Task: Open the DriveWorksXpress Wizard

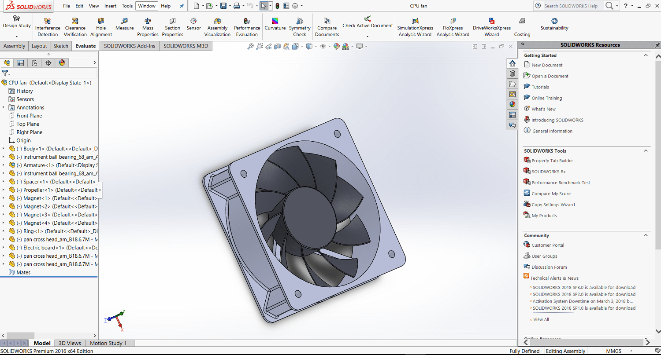Action: coord(492,27)
